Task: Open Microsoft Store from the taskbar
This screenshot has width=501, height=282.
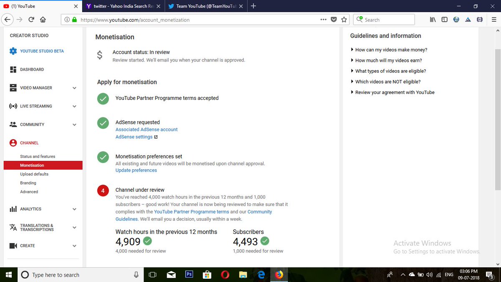Action: tap(207, 274)
